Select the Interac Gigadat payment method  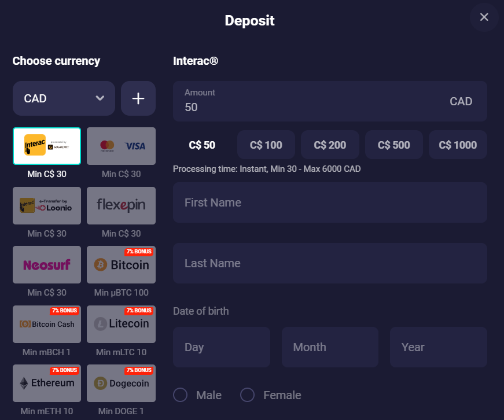47,146
